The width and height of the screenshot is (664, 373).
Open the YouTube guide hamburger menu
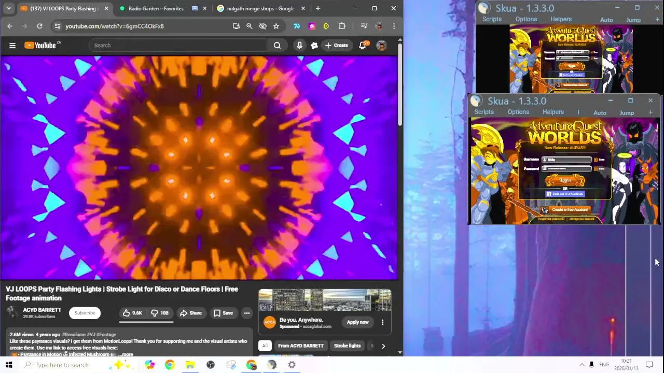tap(12, 46)
